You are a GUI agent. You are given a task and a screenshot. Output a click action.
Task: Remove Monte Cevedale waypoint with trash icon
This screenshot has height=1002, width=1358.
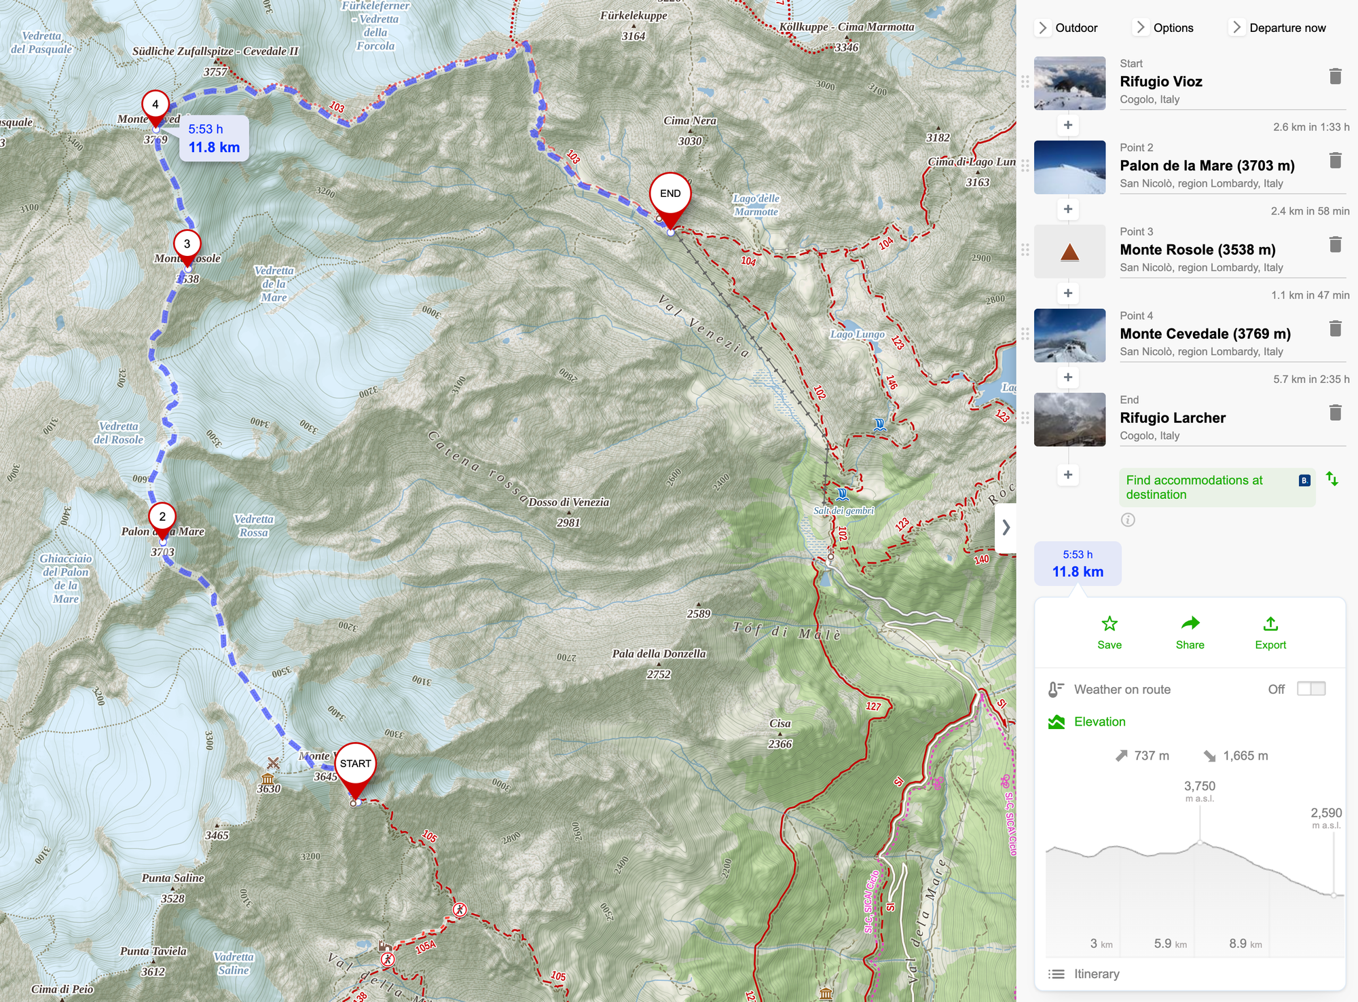(x=1335, y=329)
